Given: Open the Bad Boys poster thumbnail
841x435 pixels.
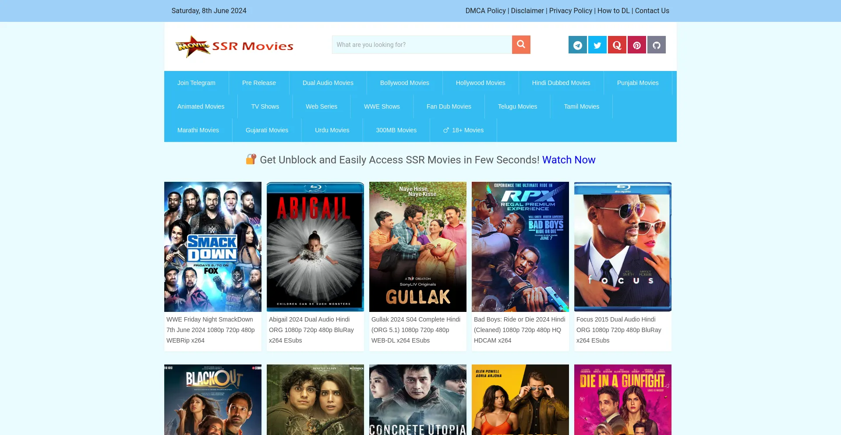Looking at the screenshot, I should [520, 247].
